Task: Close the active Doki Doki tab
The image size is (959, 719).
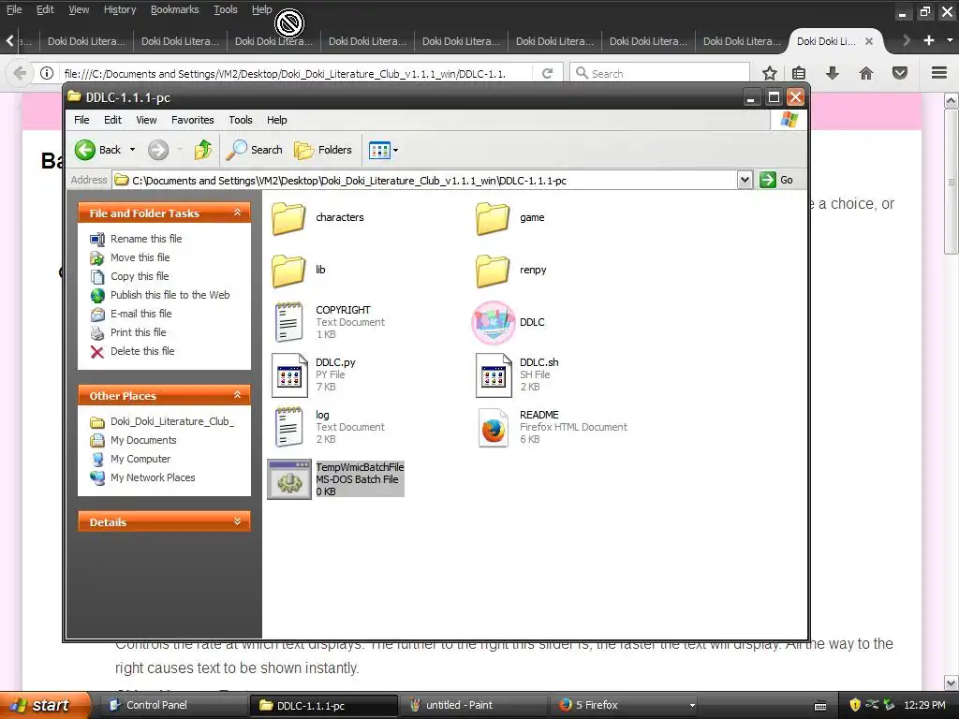Action: click(x=868, y=41)
